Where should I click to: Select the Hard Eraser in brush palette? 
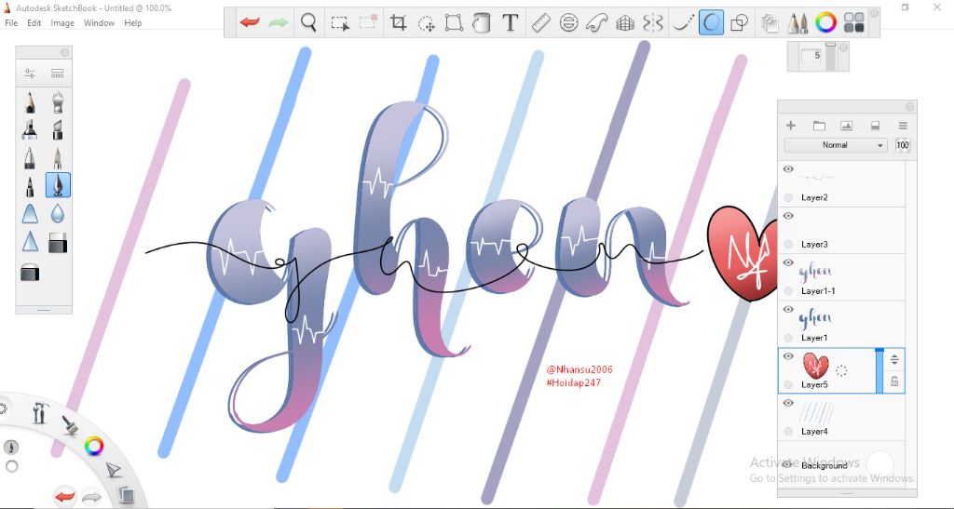[58, 242]
